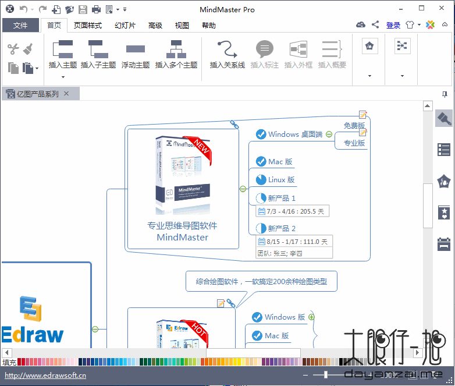
Task: Toggle checkmark on lower Mac 版 topic
Action: (x=257, y=336)
